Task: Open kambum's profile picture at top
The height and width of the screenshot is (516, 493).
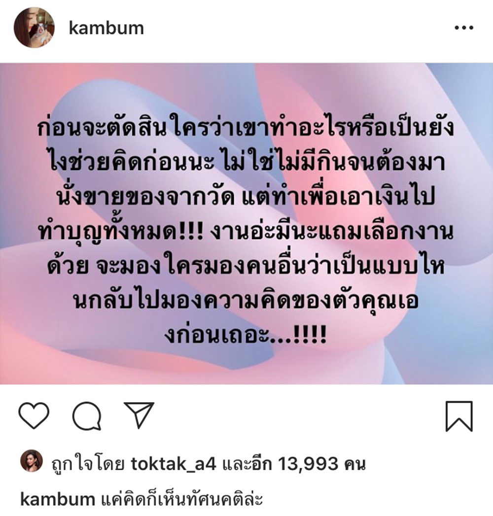Action: pos(34,28)
